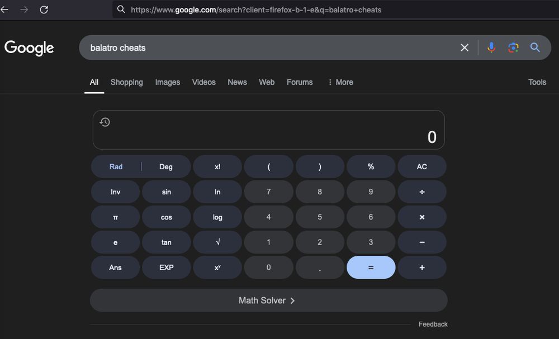Click the digit 9 key

[x=371, y=192]
